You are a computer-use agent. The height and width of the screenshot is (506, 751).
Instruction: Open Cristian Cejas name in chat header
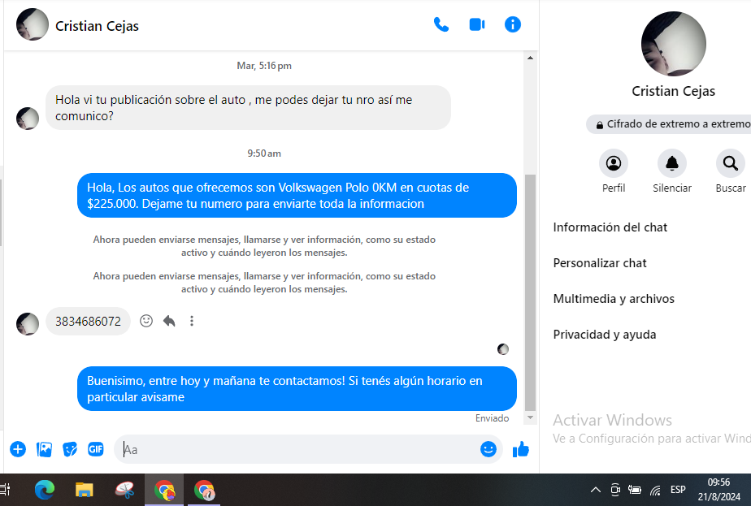click(x=97, y=26)
